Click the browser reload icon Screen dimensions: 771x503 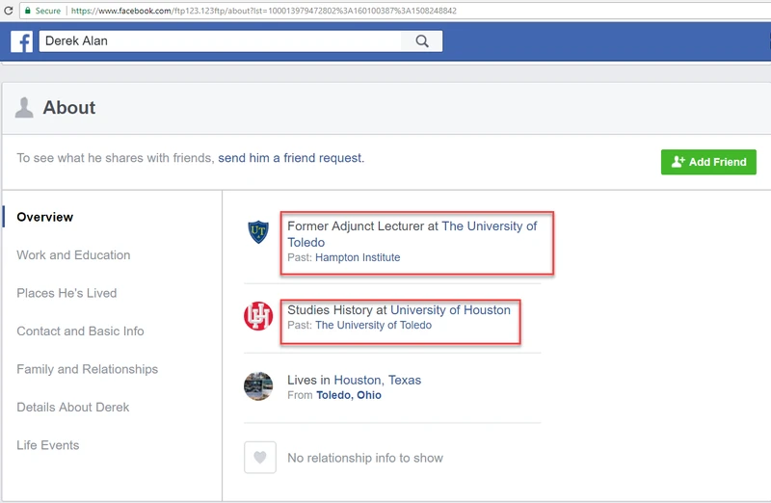[8, 11]
